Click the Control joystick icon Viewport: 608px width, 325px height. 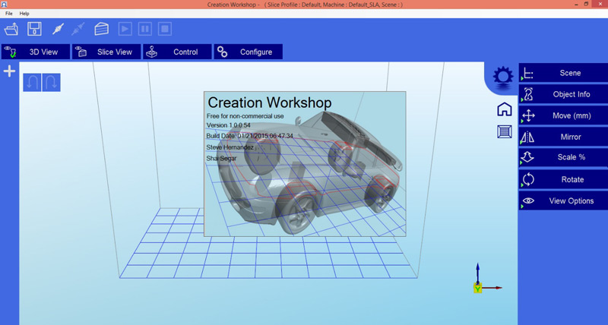(x=151, y=52)
